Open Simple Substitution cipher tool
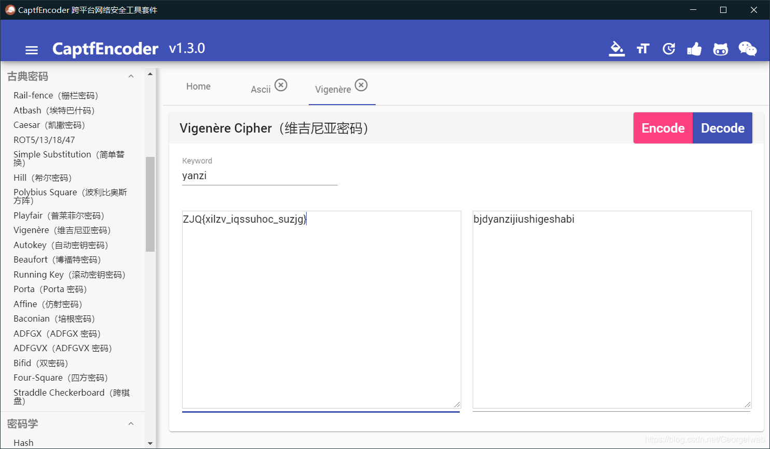This screenshot has height=449, width=770. [69, 158]
